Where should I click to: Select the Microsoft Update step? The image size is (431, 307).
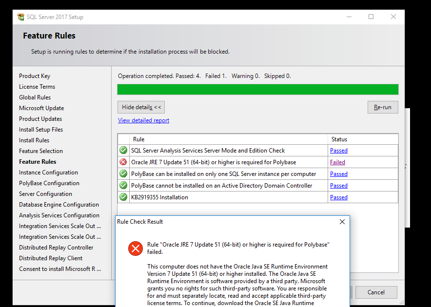pos(41,108)
